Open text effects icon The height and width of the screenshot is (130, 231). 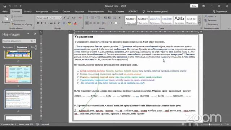(x=64, y=23)
